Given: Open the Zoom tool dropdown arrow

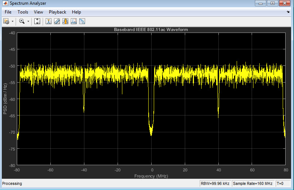Looking at the screenshot, I should [28, 21].
